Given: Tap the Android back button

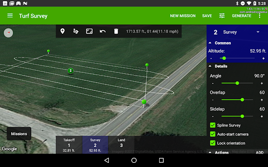Looking at the screenshot, I should (107, 160).
